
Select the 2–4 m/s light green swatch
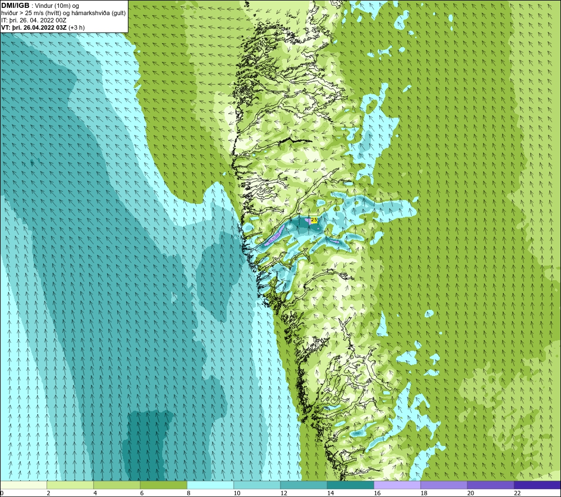point(70,485)
